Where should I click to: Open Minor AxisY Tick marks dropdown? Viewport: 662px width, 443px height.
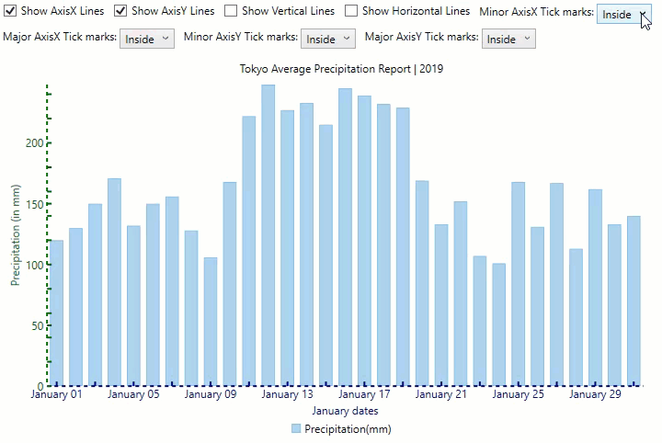[328, 39]
